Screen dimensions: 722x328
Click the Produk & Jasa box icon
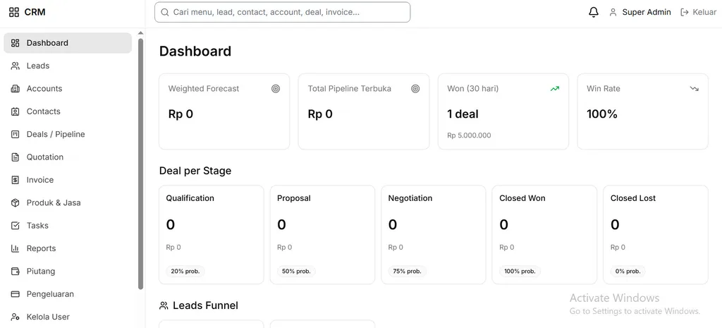point(16,202)
